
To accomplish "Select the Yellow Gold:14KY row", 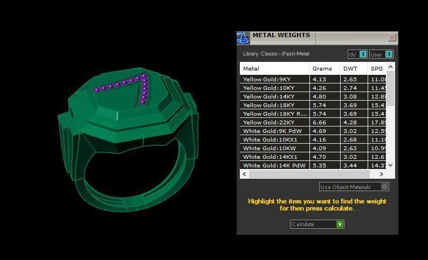I will click(x=313, y=96).
